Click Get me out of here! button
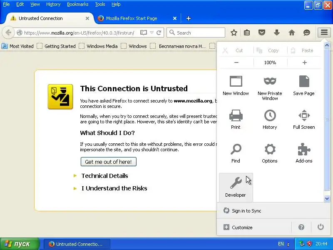 coord(108,162)
